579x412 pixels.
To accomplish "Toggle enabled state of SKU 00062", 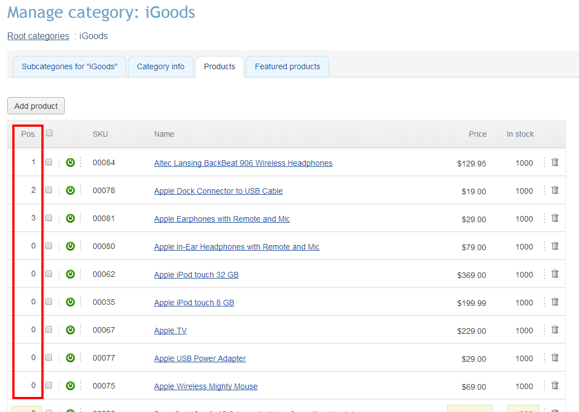I will tap(70, 274).
